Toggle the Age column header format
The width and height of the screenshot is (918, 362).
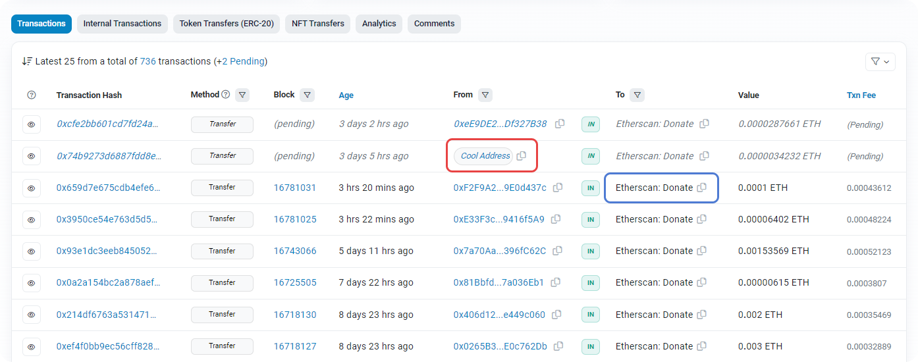click(346, 95)
